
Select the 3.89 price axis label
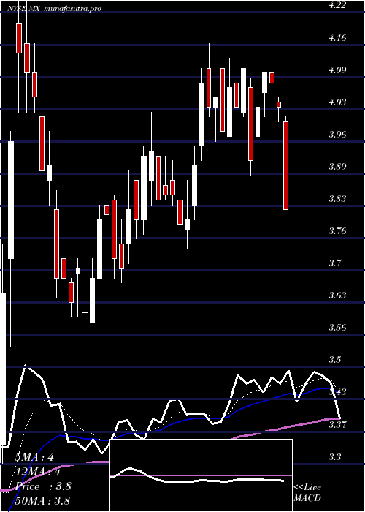[x=337, y=167]
